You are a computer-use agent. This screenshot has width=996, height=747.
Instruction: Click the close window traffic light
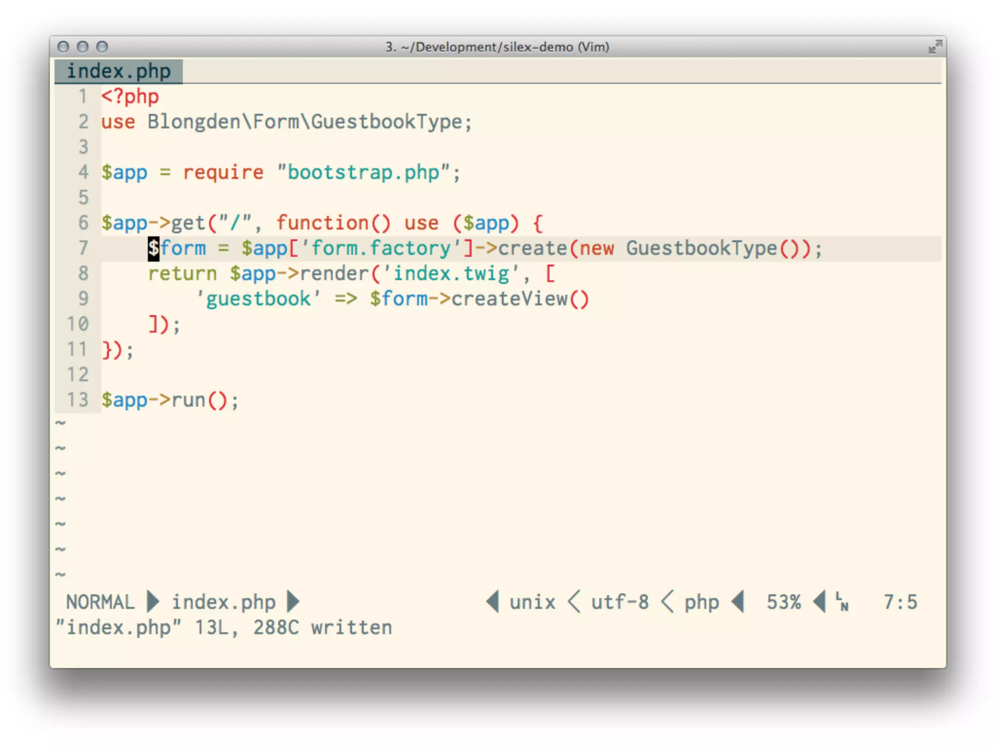[x=63, y=47]
